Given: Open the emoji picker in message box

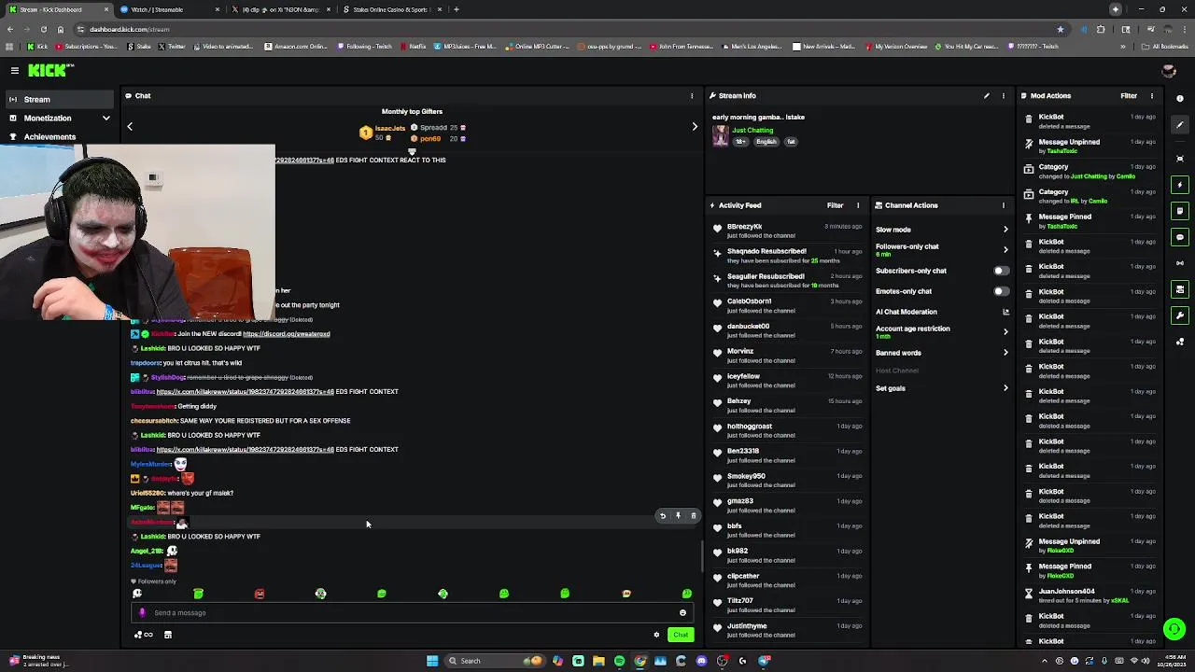Looking at the screenshot, I should pyautogui.click(x=682, y=613).
